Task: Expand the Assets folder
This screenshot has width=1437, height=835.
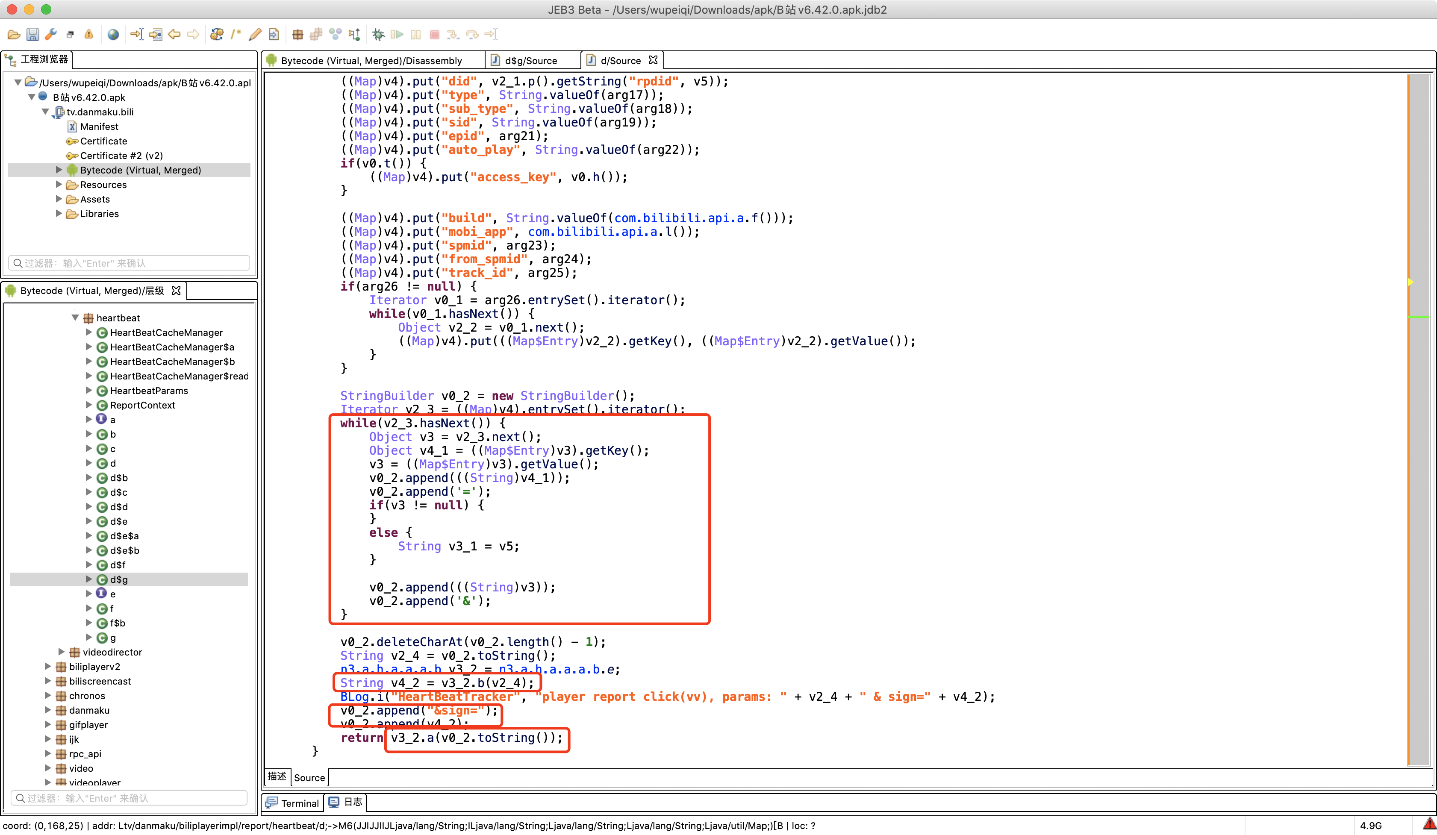Action: 59,199
